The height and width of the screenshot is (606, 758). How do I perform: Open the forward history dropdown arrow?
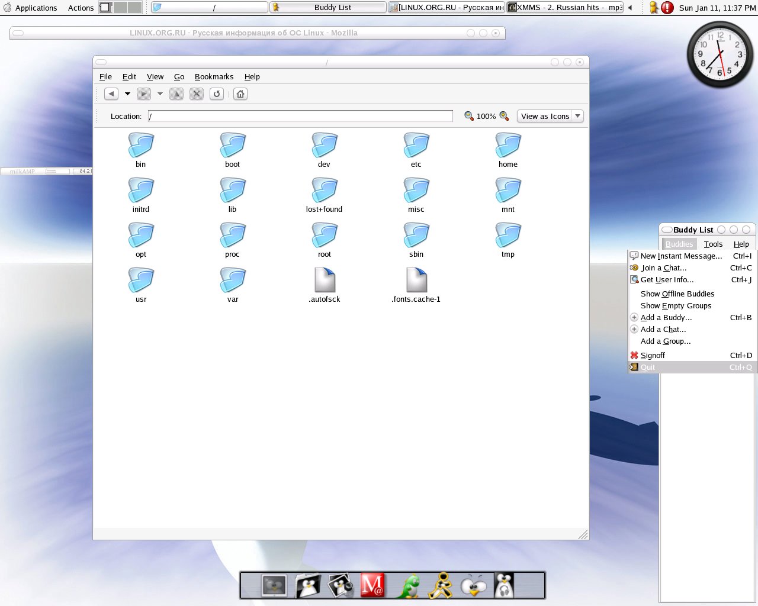pyautogui.click(x=160, y=94)
